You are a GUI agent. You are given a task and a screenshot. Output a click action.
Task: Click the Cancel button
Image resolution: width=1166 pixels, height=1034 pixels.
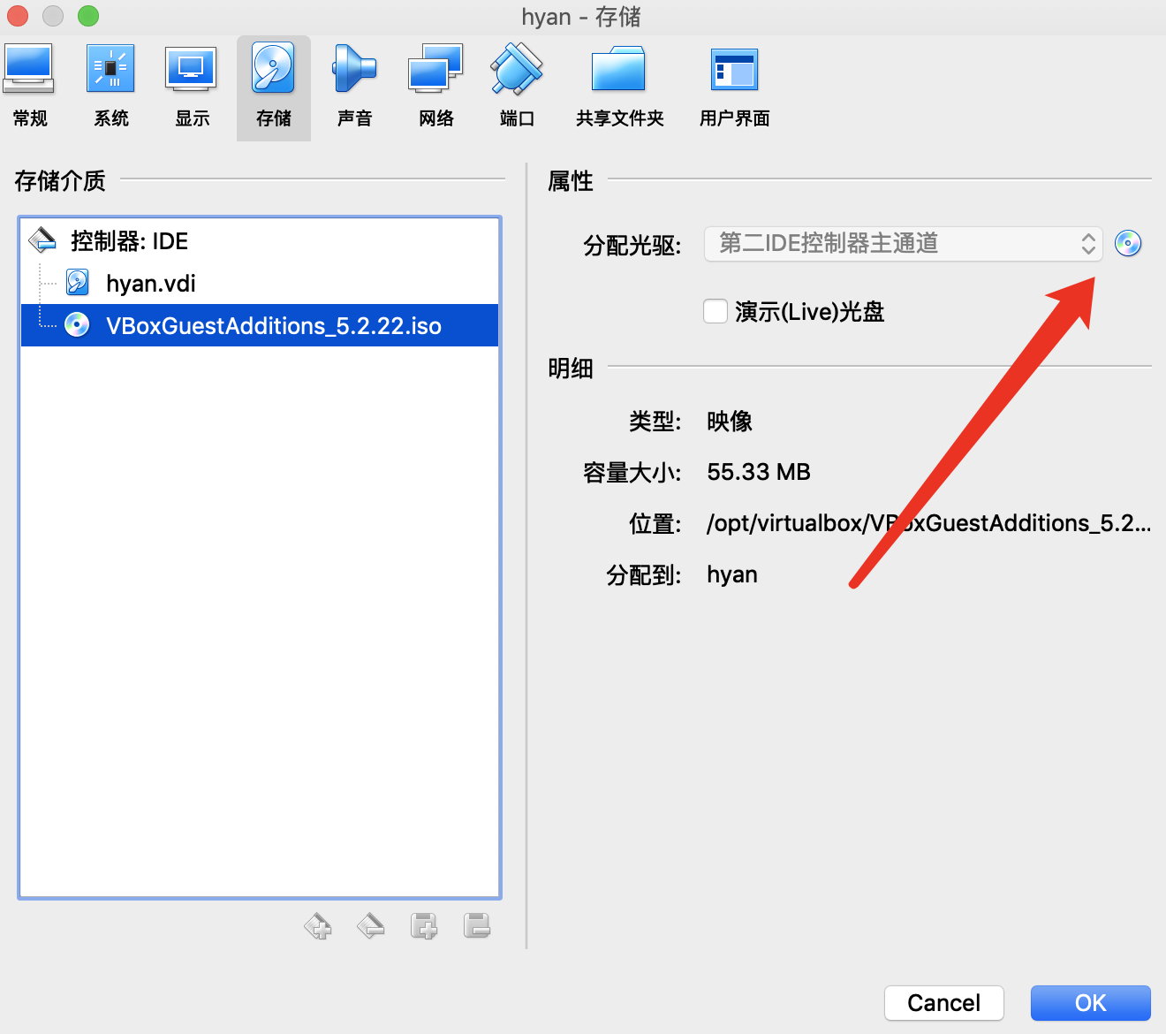pyautogui.click(x=944, y=1003)
